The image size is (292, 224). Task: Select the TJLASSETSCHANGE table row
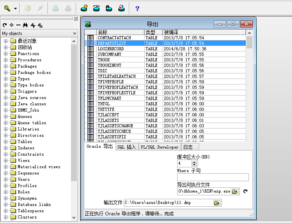pyautogui.click(x=165, y=126)
